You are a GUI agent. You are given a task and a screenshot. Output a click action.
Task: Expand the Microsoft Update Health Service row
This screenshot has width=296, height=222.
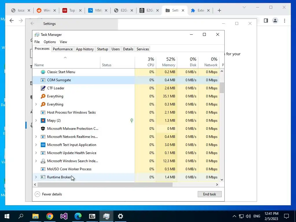(x=36, y=153)
